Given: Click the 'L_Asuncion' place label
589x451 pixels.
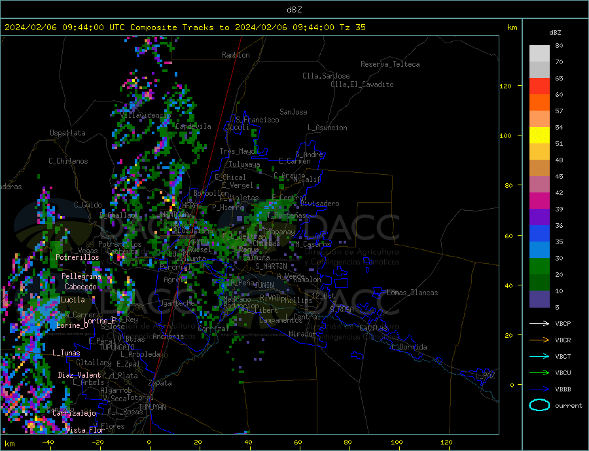Looking at the screenshot, I should click(x=328, y=128).
